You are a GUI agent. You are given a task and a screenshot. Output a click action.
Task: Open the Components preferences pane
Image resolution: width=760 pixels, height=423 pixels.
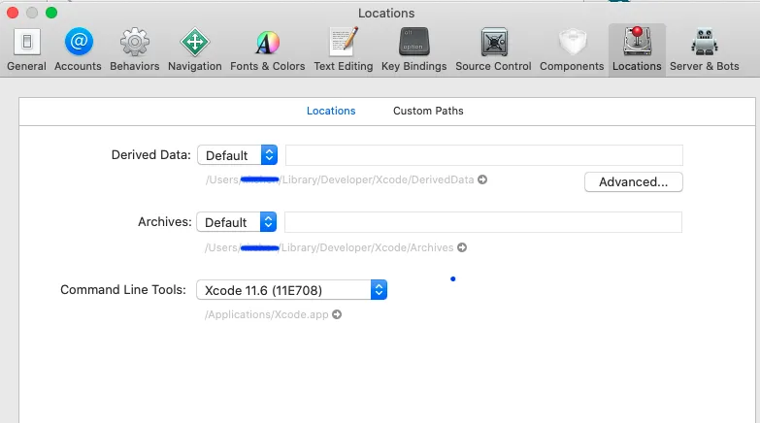[x=572, y=49]
